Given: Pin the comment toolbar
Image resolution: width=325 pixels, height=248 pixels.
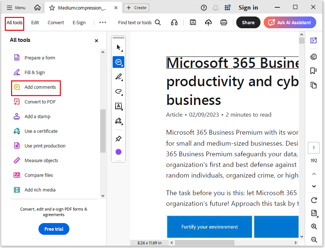Looking at the screenshot, I should (118, 138).
